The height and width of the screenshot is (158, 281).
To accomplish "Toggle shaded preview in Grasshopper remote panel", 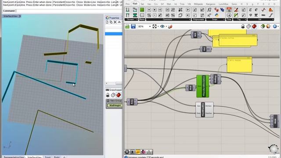I will click(119, 95).
